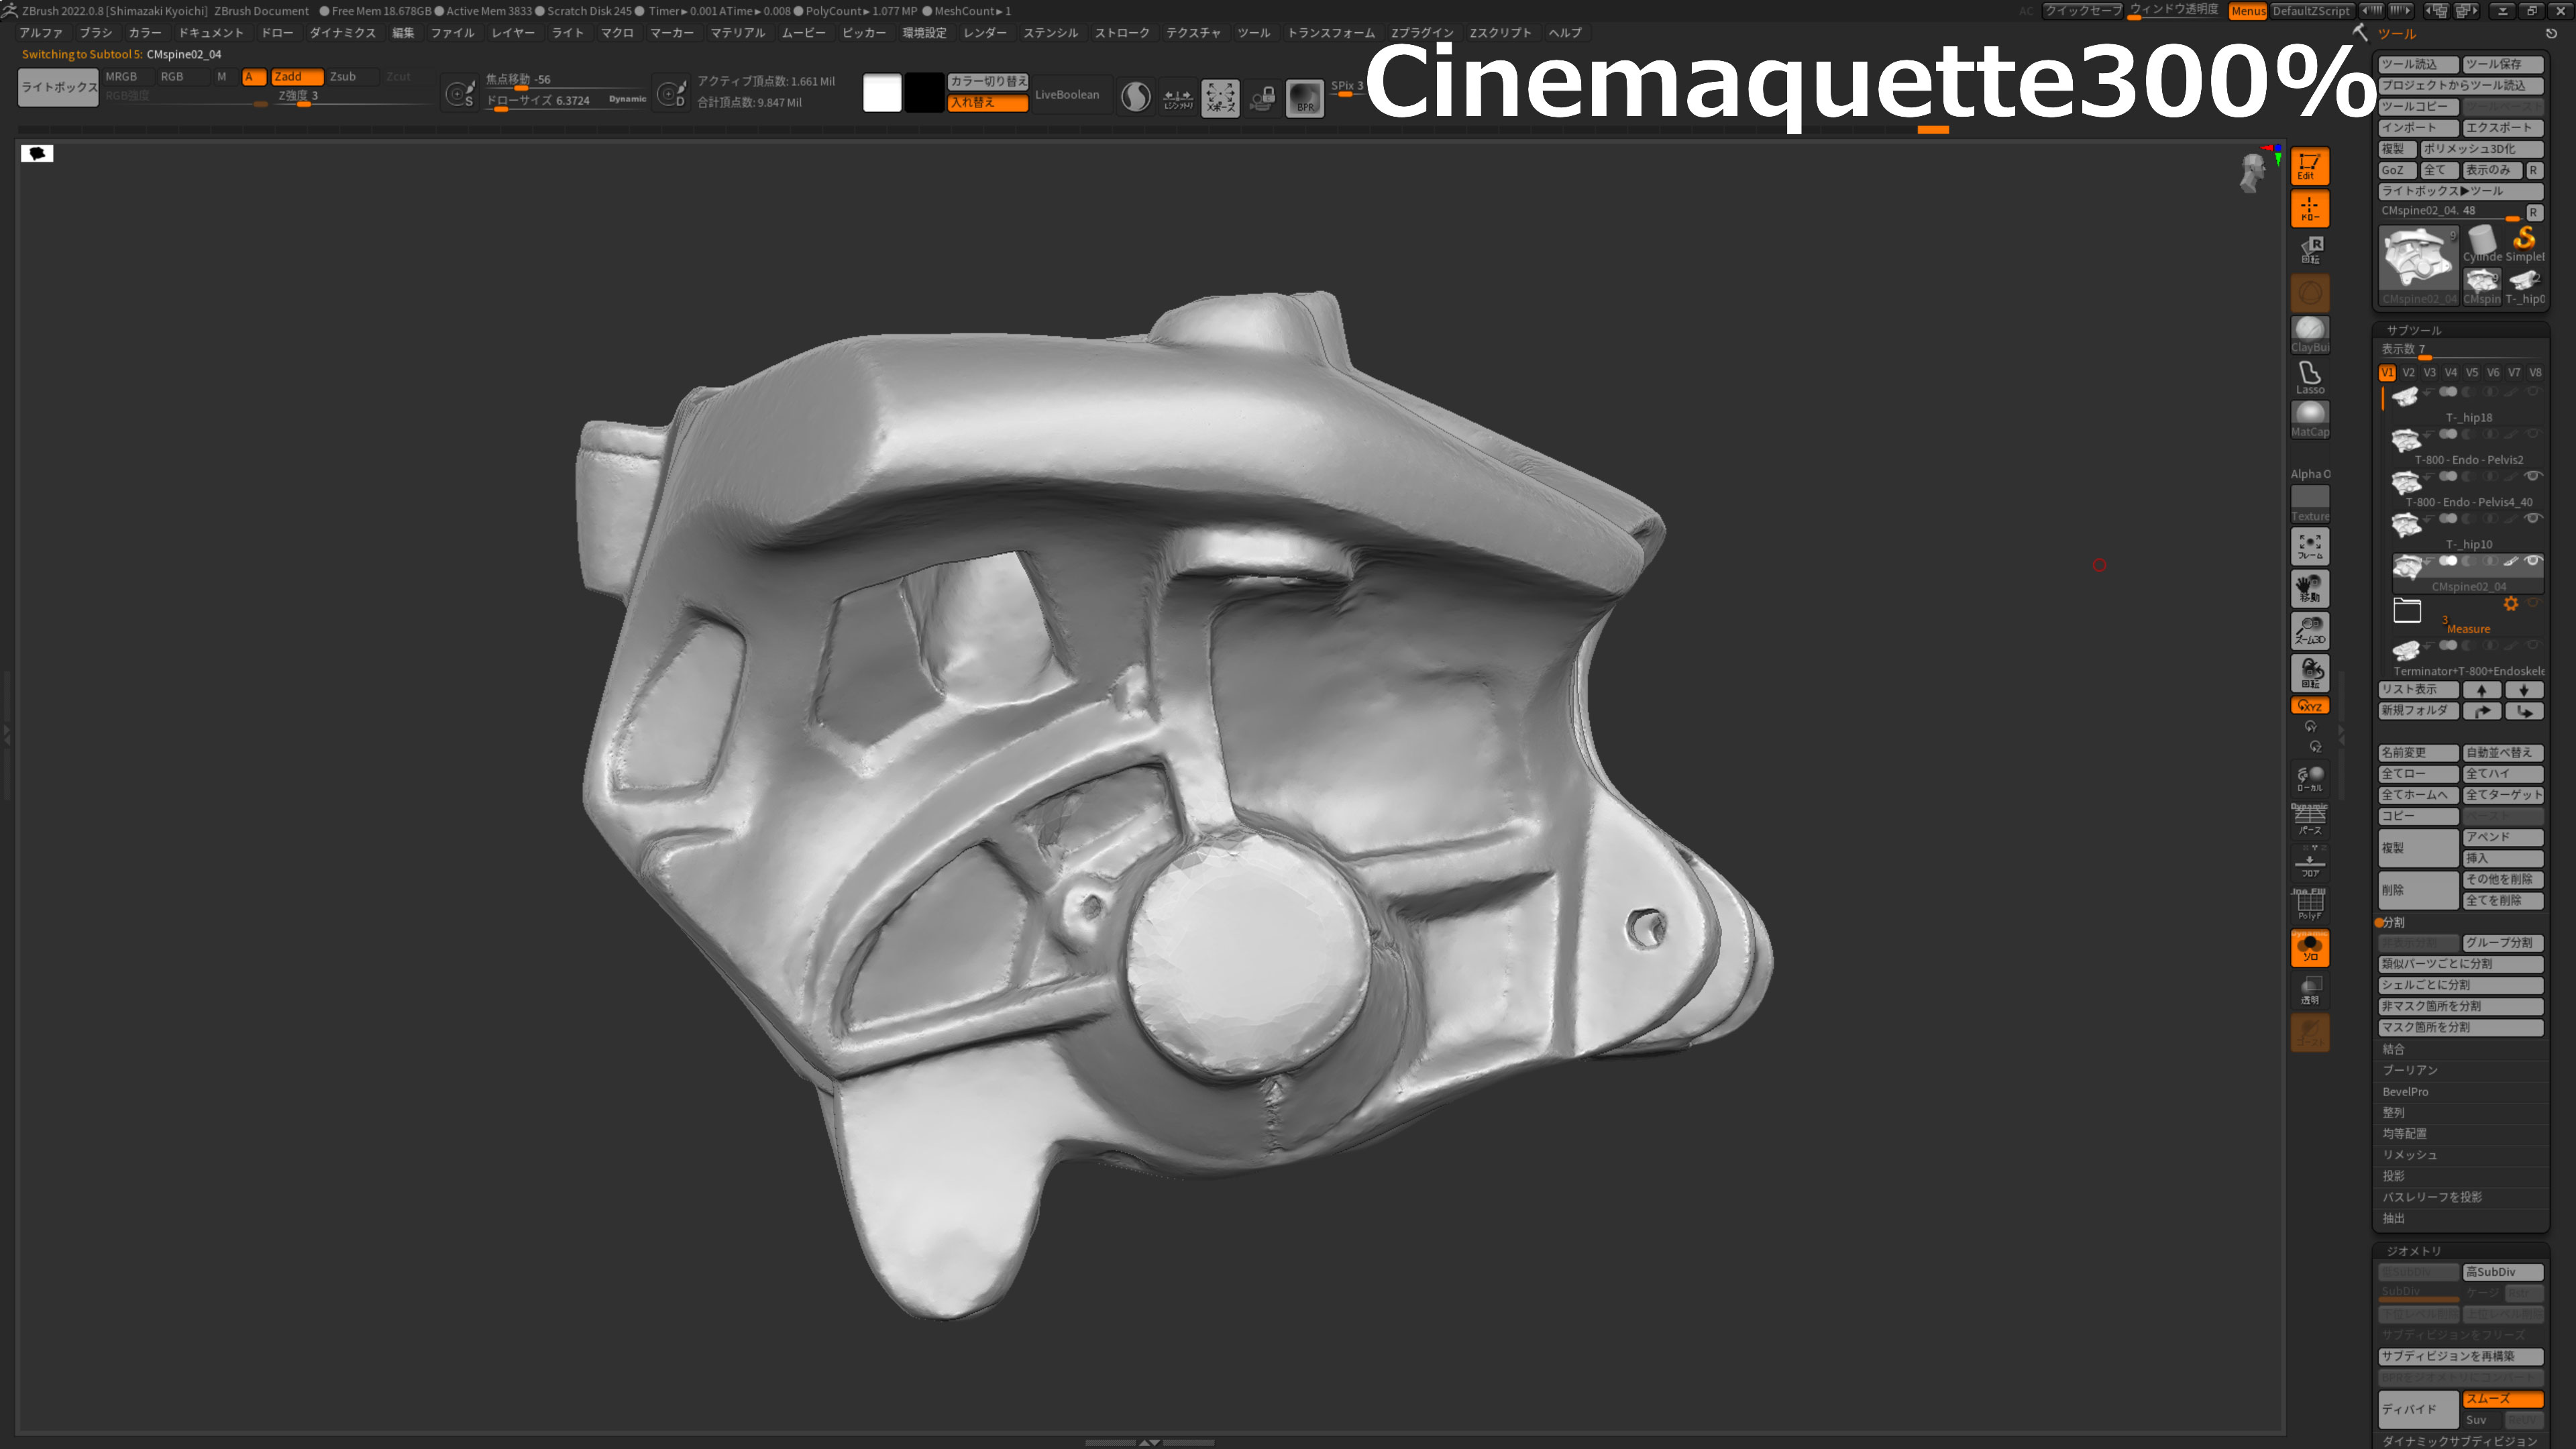Open the ヘルプ (Help) menu
This screenshot has width=2576, height=1449.
click(x=1565, y=33)
